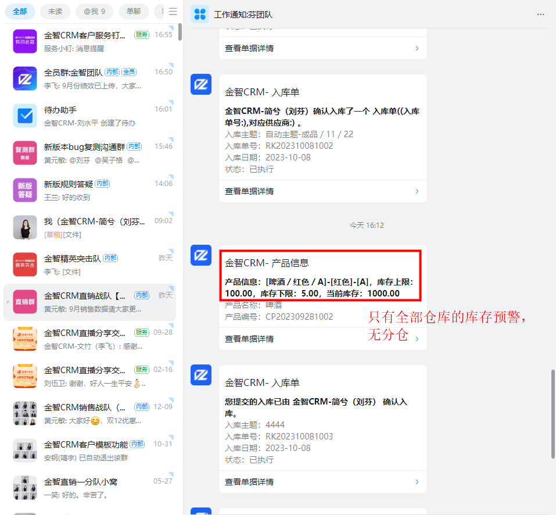The image size is (556, 515).
Task: Click the [草稿][文件] draft preview
Action: [63, 235]
